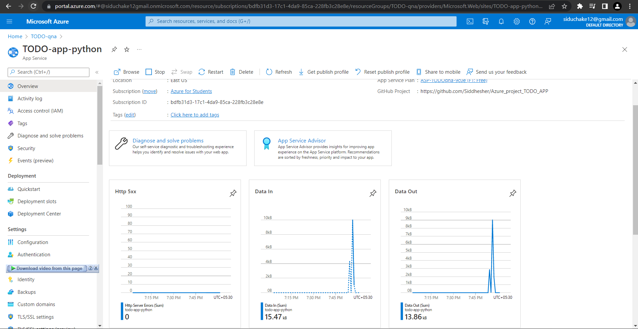Open the Help question mark menu
The image size is (638, 329).
tap(532, 21)
